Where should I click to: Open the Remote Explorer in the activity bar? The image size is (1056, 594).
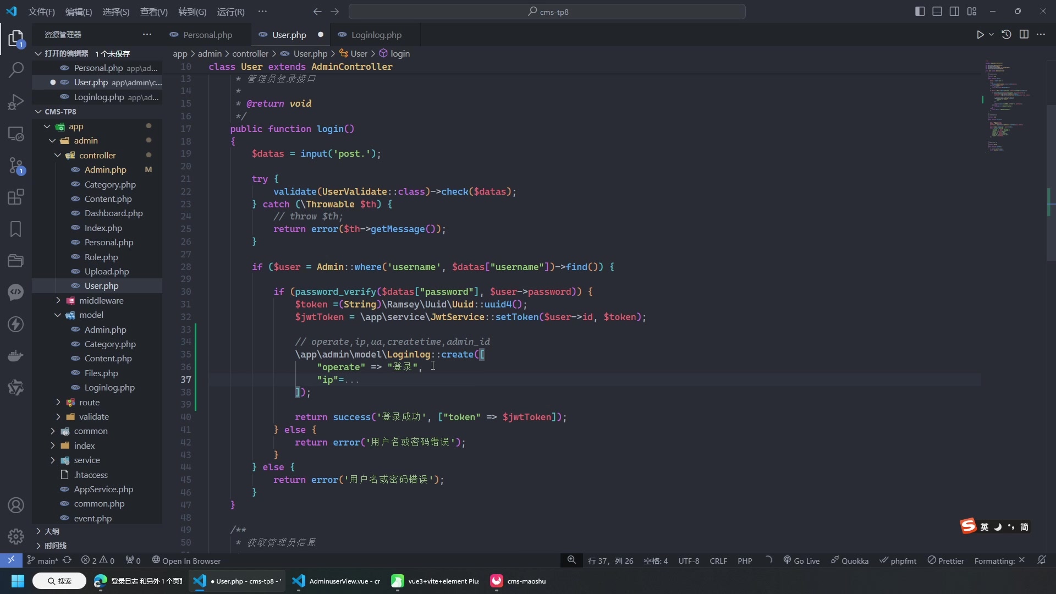[x=16, y=134]
